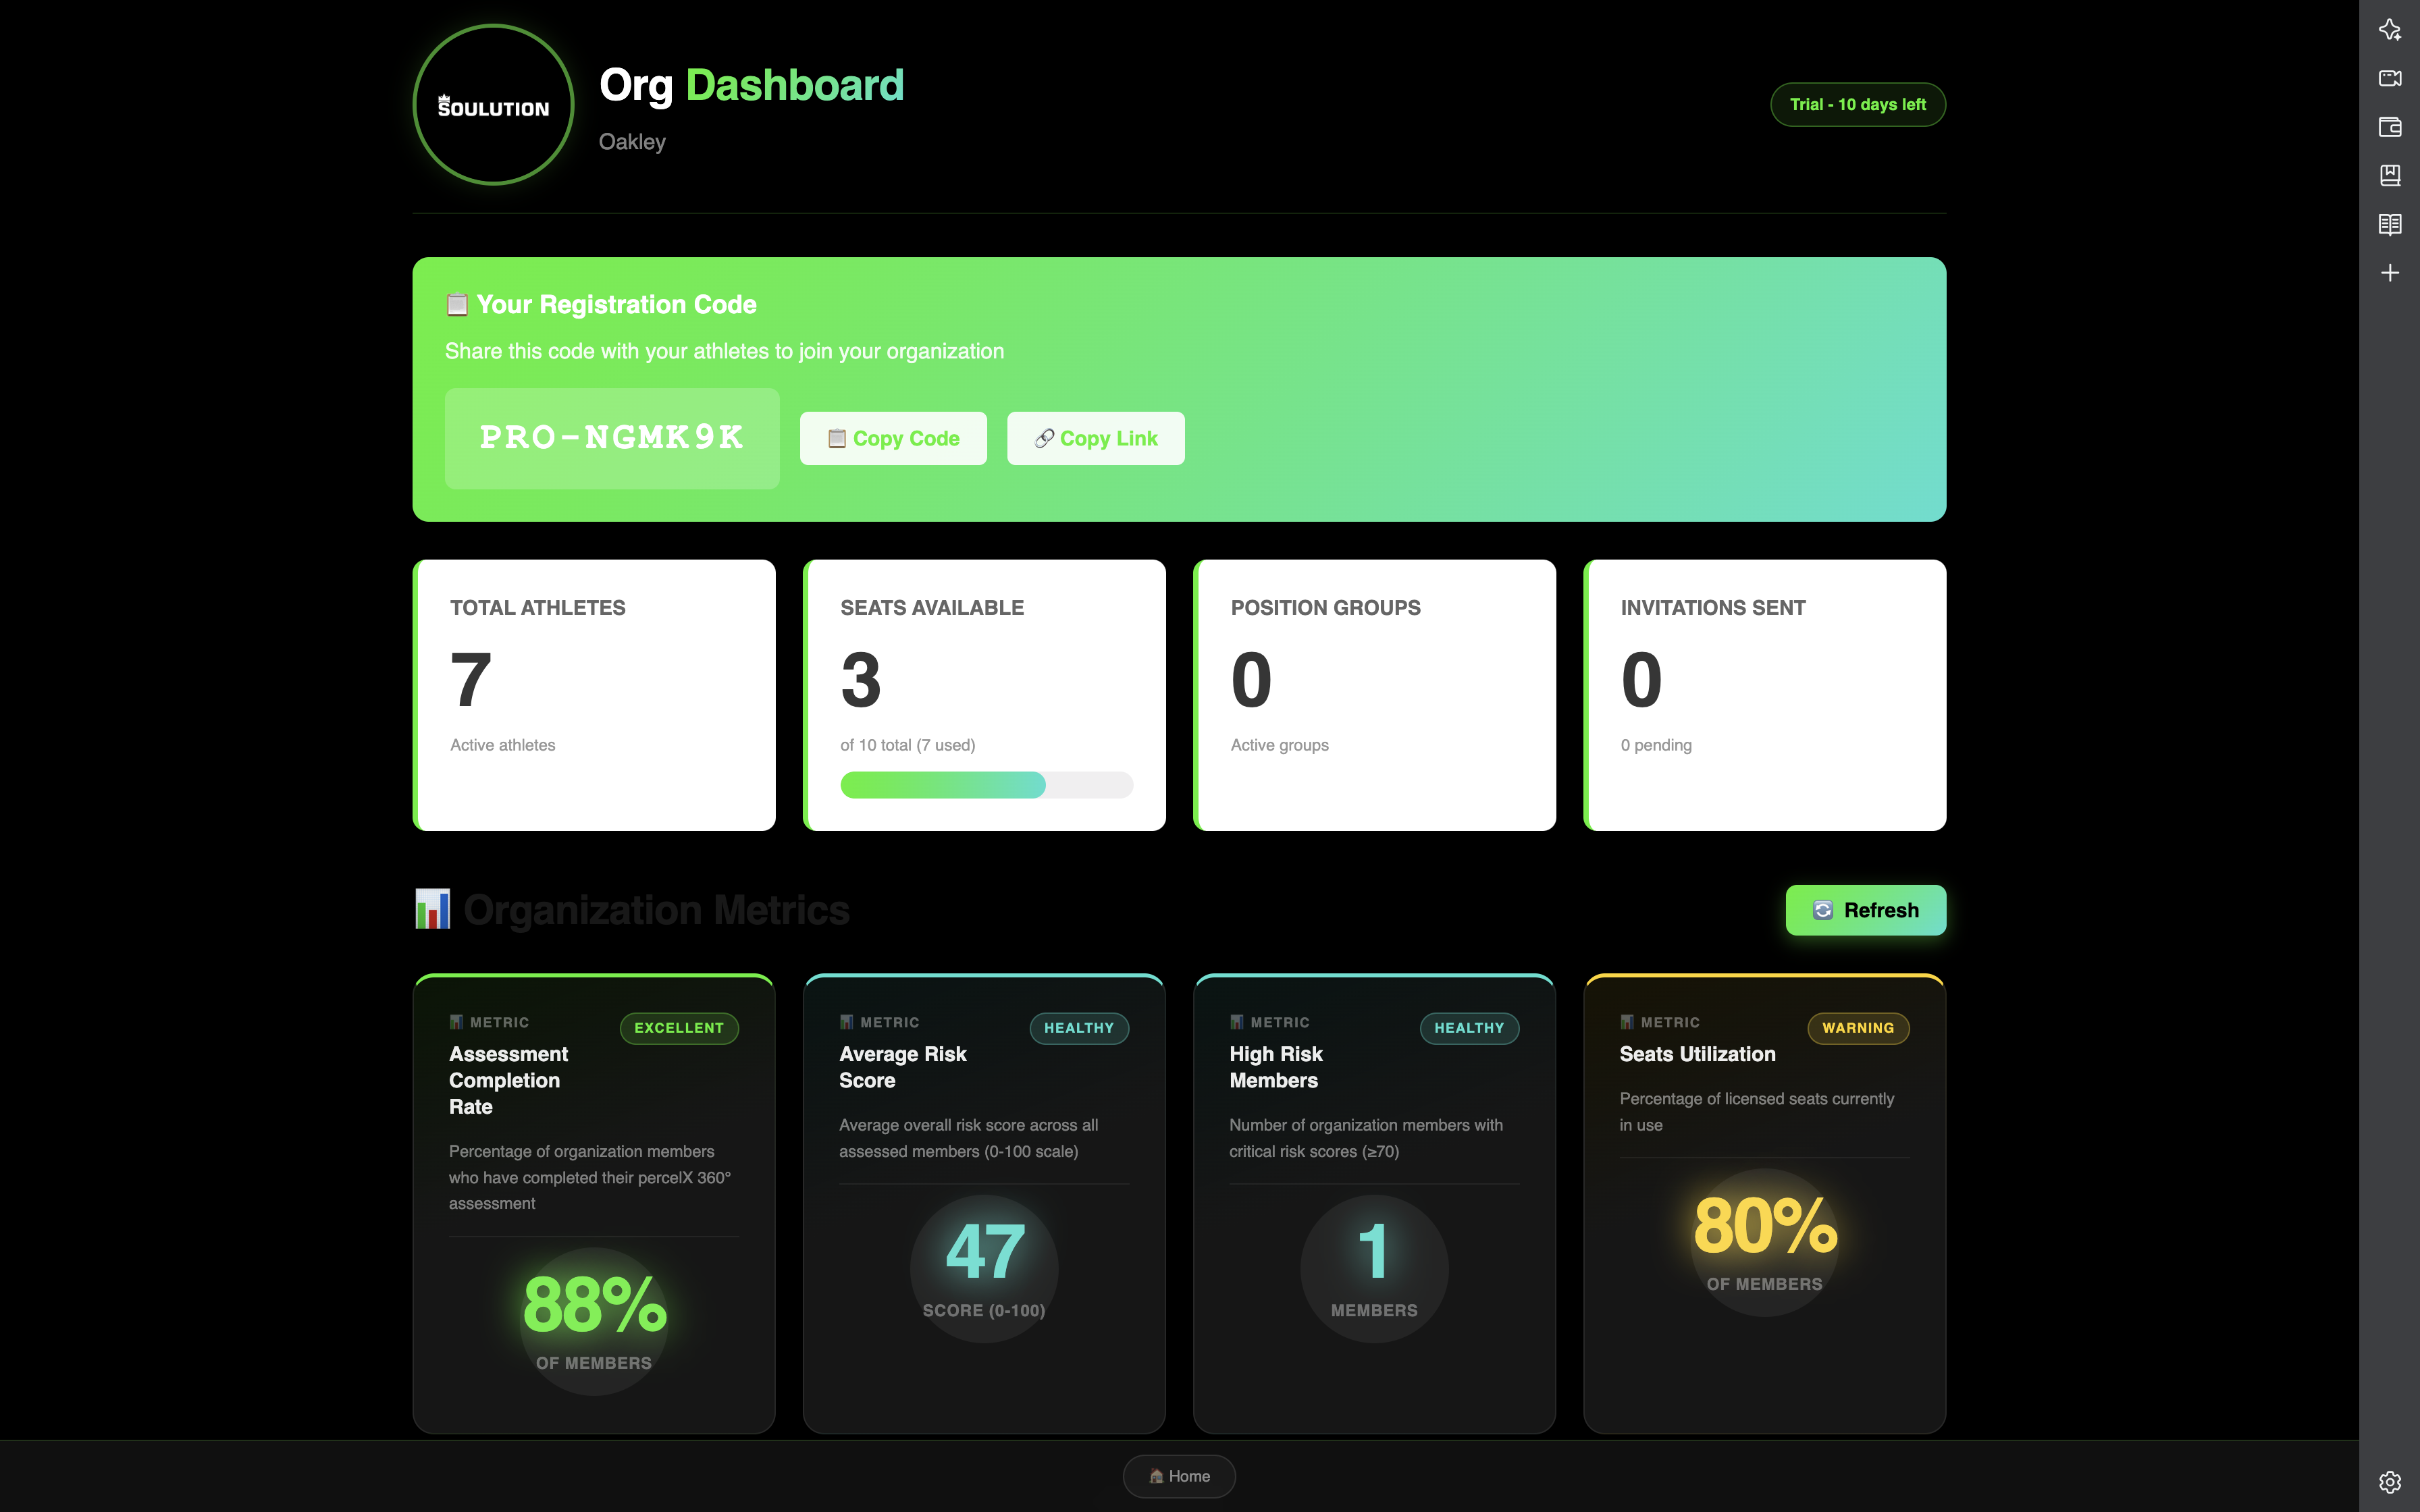
Task: Click HEALTHY badge on High Risk Members
Action: click(1469, 1028)
